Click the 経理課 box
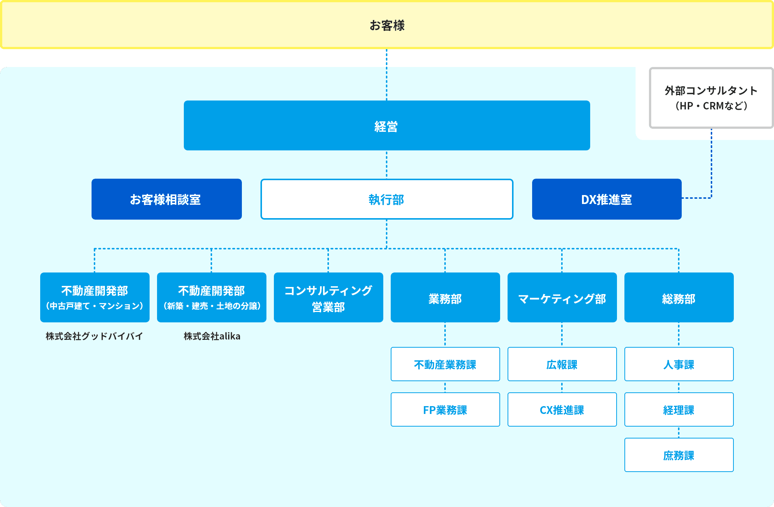Screen dimensions: 774x507 (679, 409)
